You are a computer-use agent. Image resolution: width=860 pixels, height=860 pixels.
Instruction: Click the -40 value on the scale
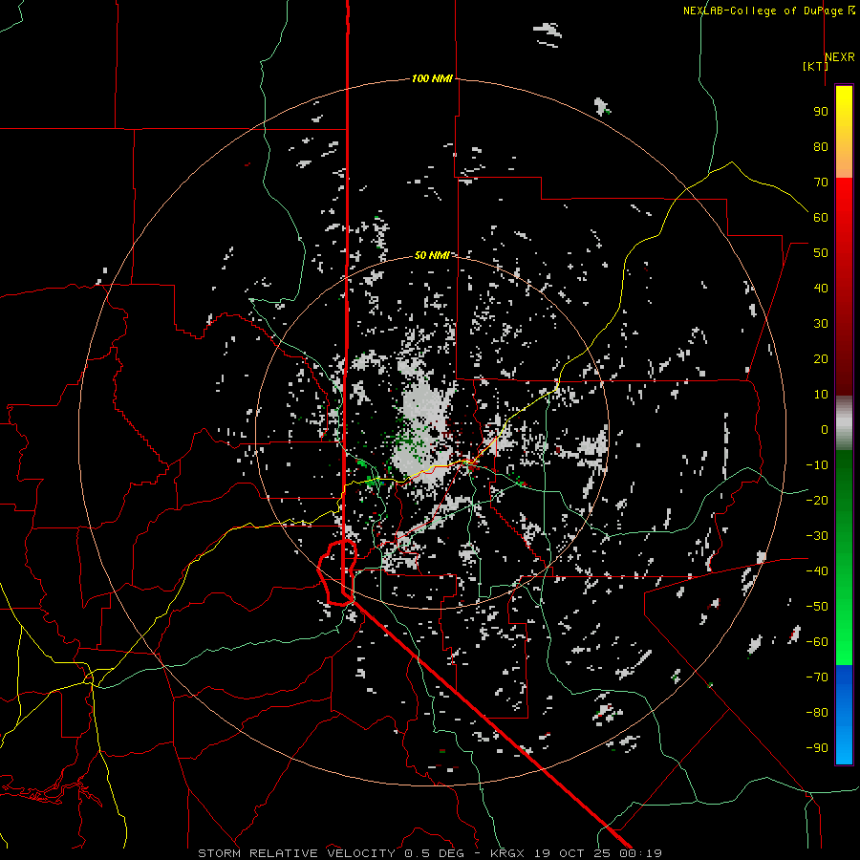817,571
